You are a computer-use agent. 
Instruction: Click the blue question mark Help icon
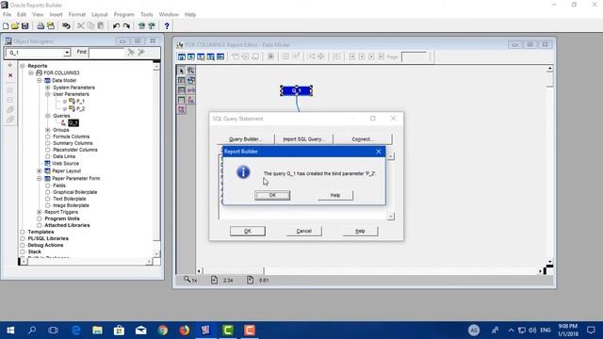click(167, 26)
